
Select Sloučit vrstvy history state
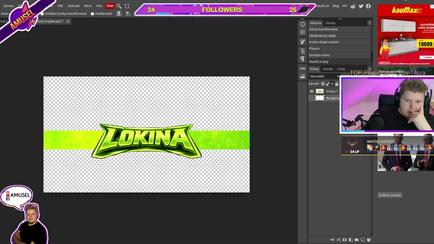point(340,62)
